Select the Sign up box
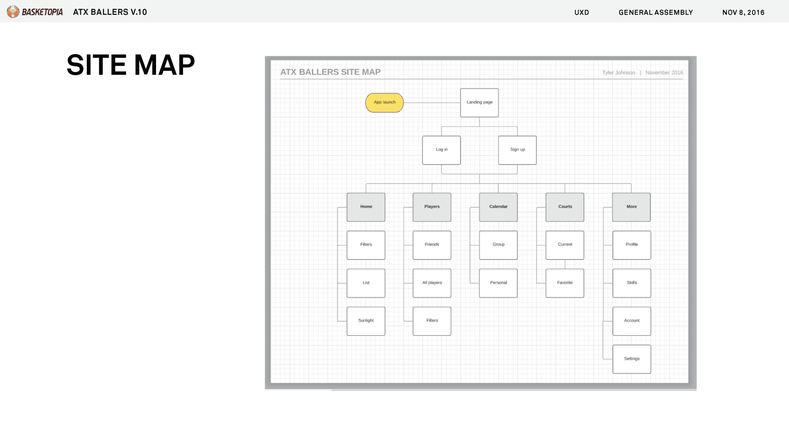This screenshot has height=444, width=789. [x=517, y=150]
